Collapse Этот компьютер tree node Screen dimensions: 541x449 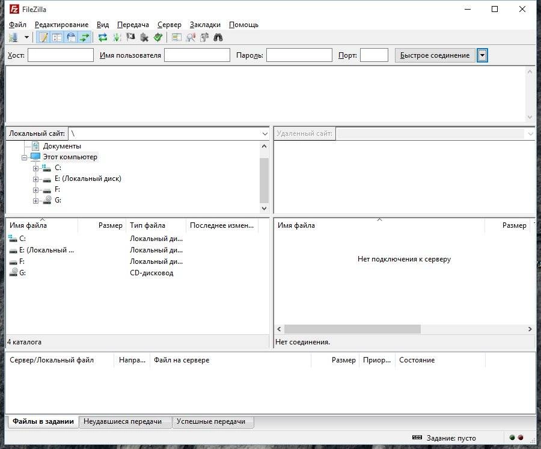25,157
